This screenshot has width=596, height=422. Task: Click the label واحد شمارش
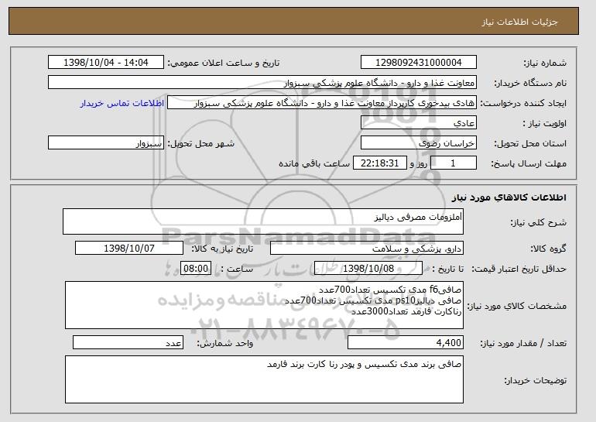coord(225,343)
